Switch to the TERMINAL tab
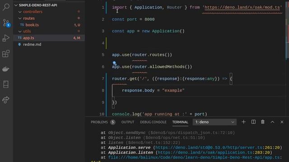 point(180,122)
